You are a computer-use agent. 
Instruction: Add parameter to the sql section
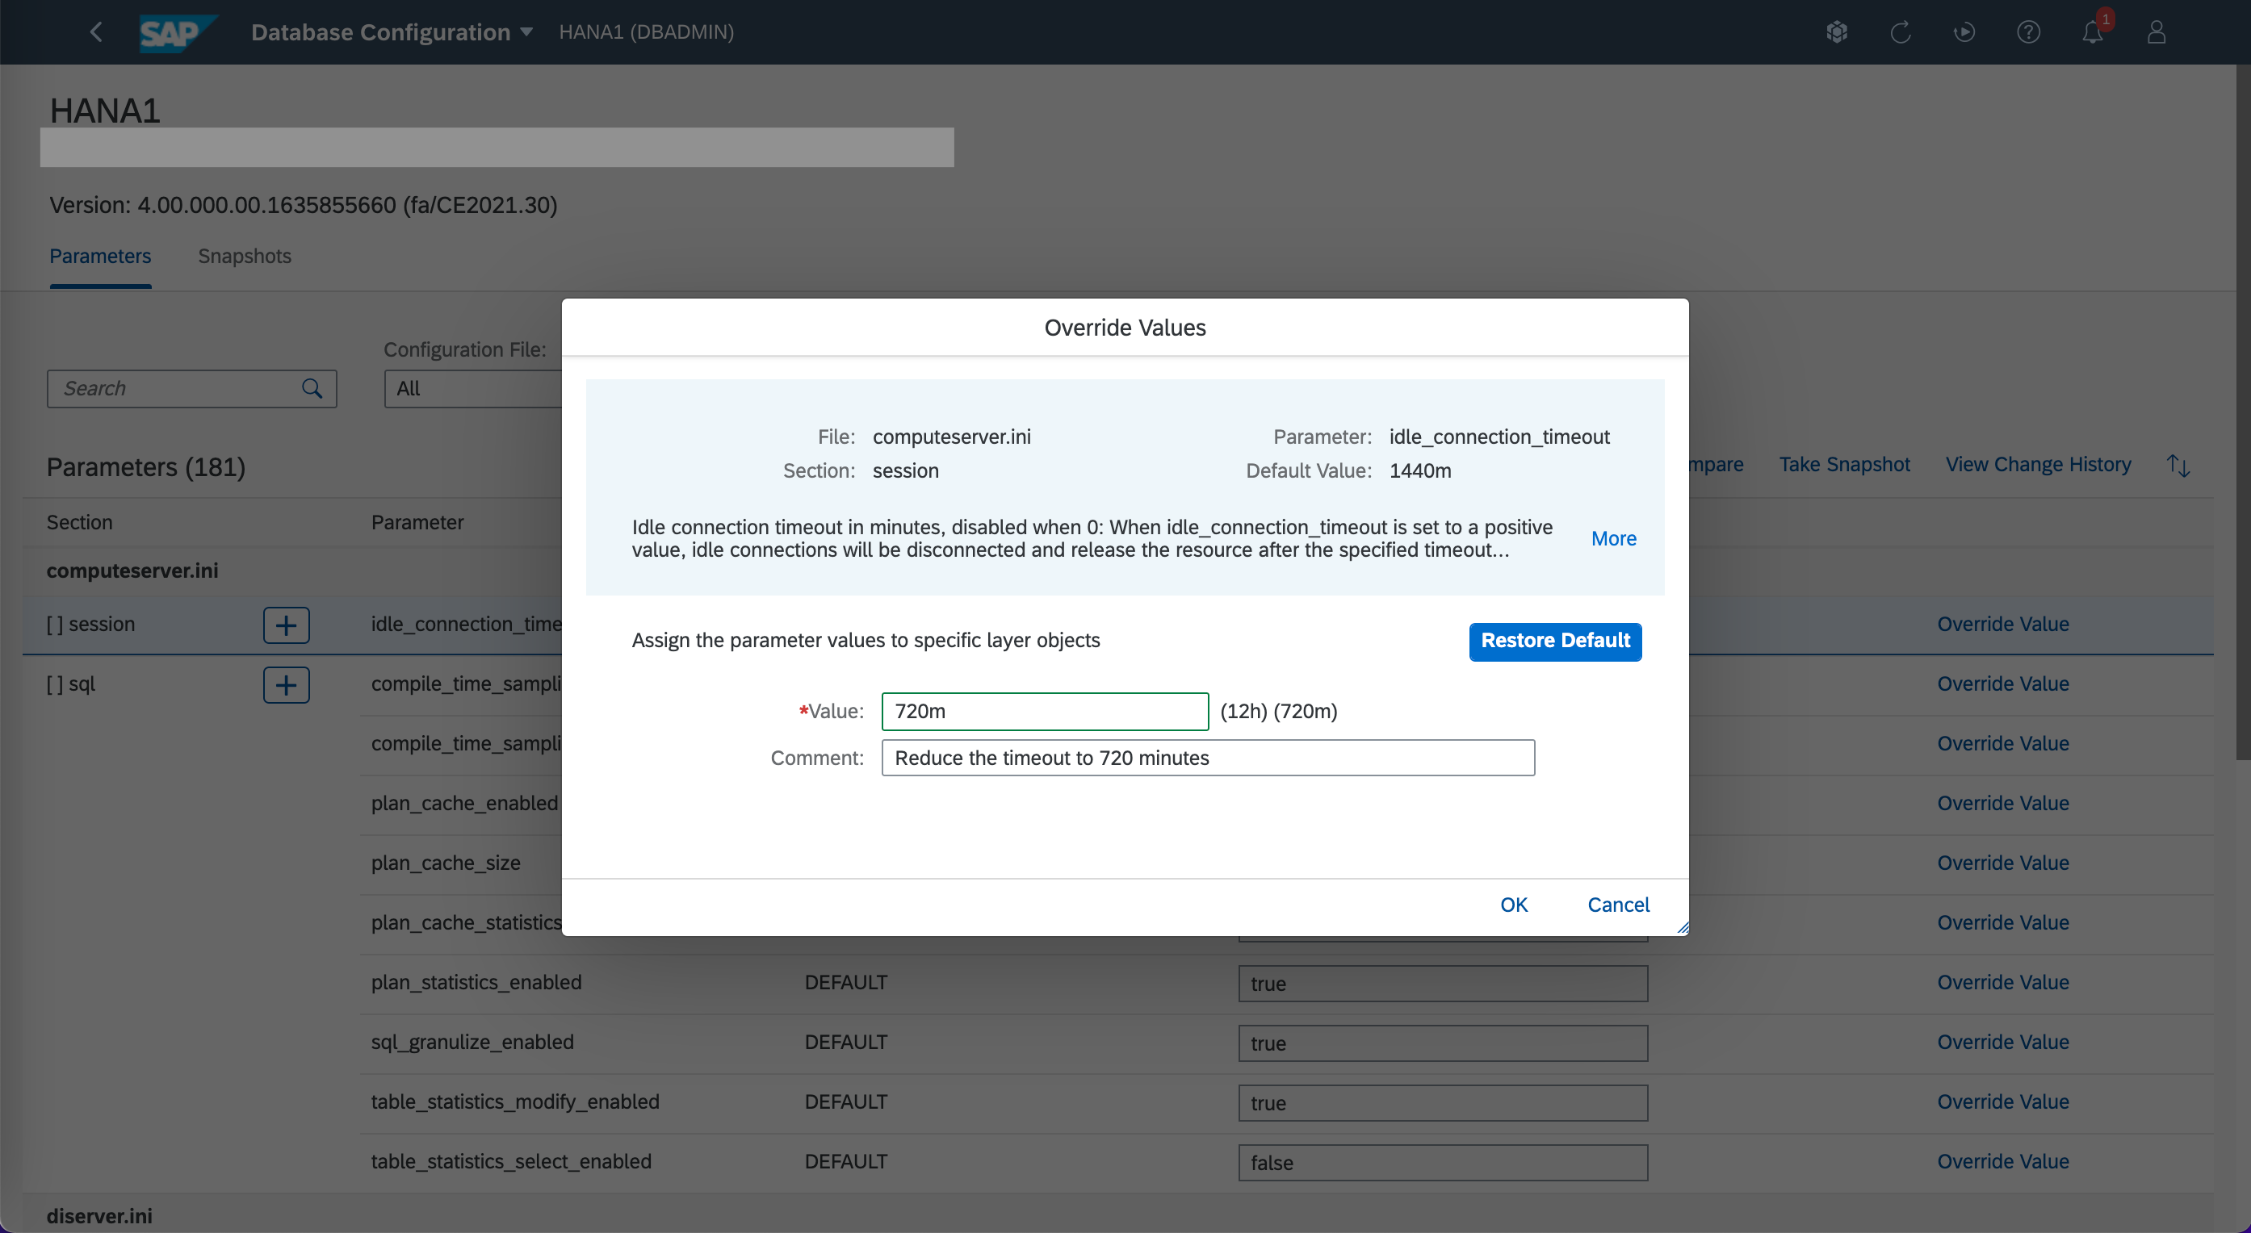(287, 684)
